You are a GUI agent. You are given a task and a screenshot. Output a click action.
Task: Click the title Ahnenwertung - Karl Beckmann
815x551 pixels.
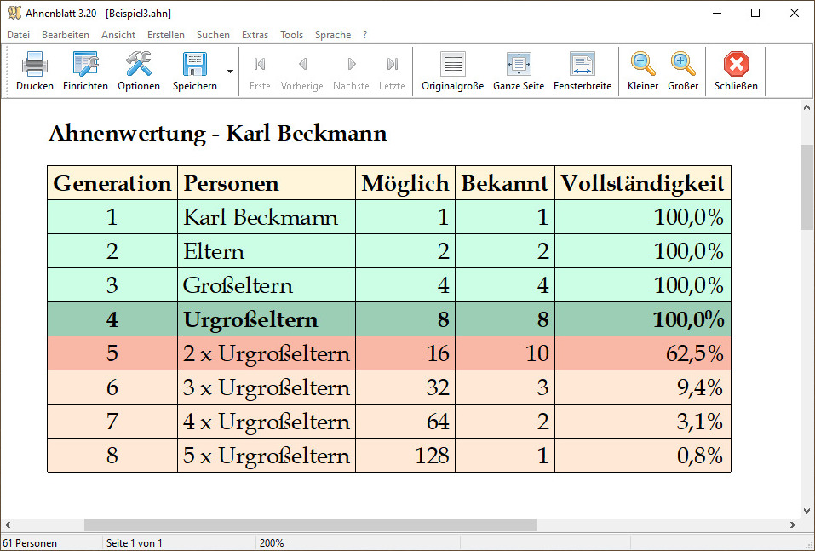218,134
